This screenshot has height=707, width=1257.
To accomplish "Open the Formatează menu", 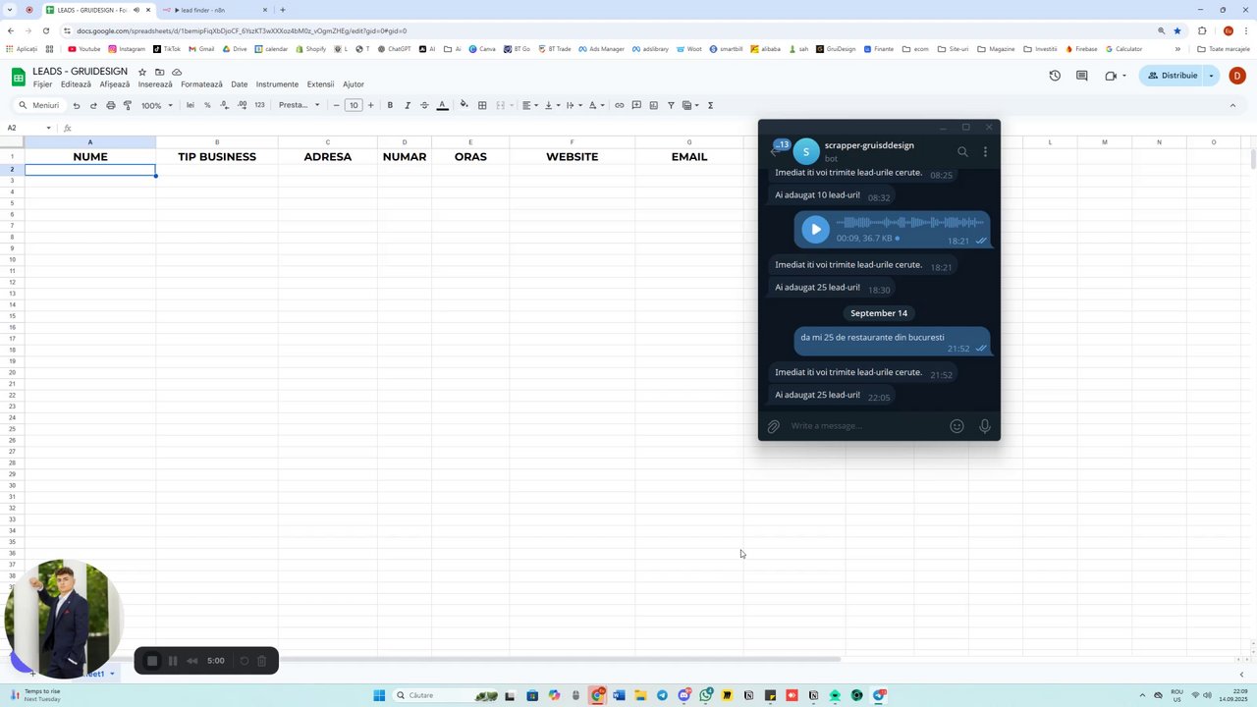I will [x=201, y=84].
